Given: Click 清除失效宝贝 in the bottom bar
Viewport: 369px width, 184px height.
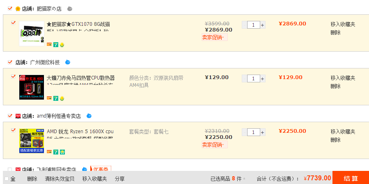Looking at the screenshot, I should (x=60, y=179).
